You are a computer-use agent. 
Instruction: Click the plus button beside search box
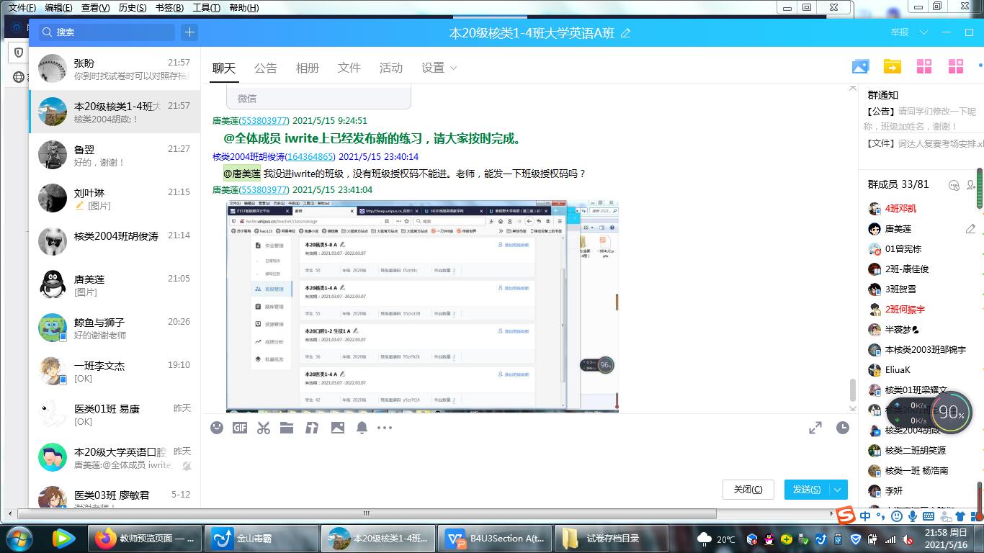(x=189, y=32)
